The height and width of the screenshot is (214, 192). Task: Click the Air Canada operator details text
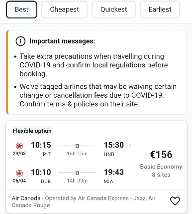pos(84,202)
